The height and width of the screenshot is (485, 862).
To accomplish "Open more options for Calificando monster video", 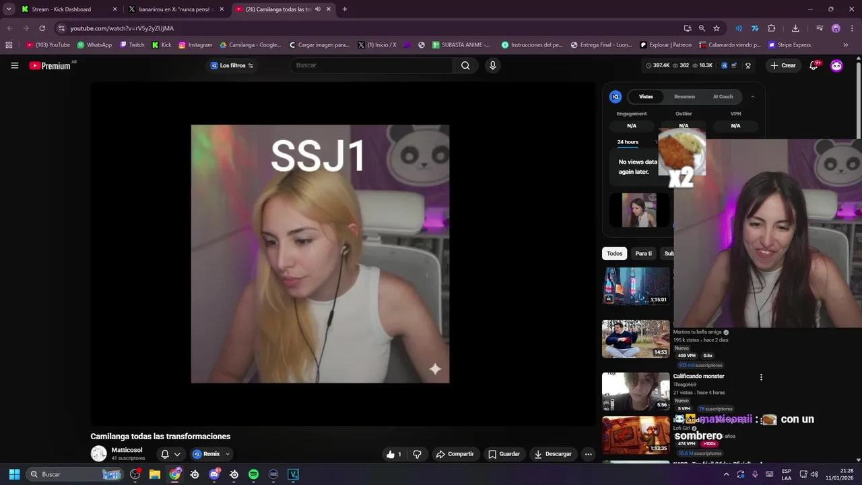I will pos(761,377).
